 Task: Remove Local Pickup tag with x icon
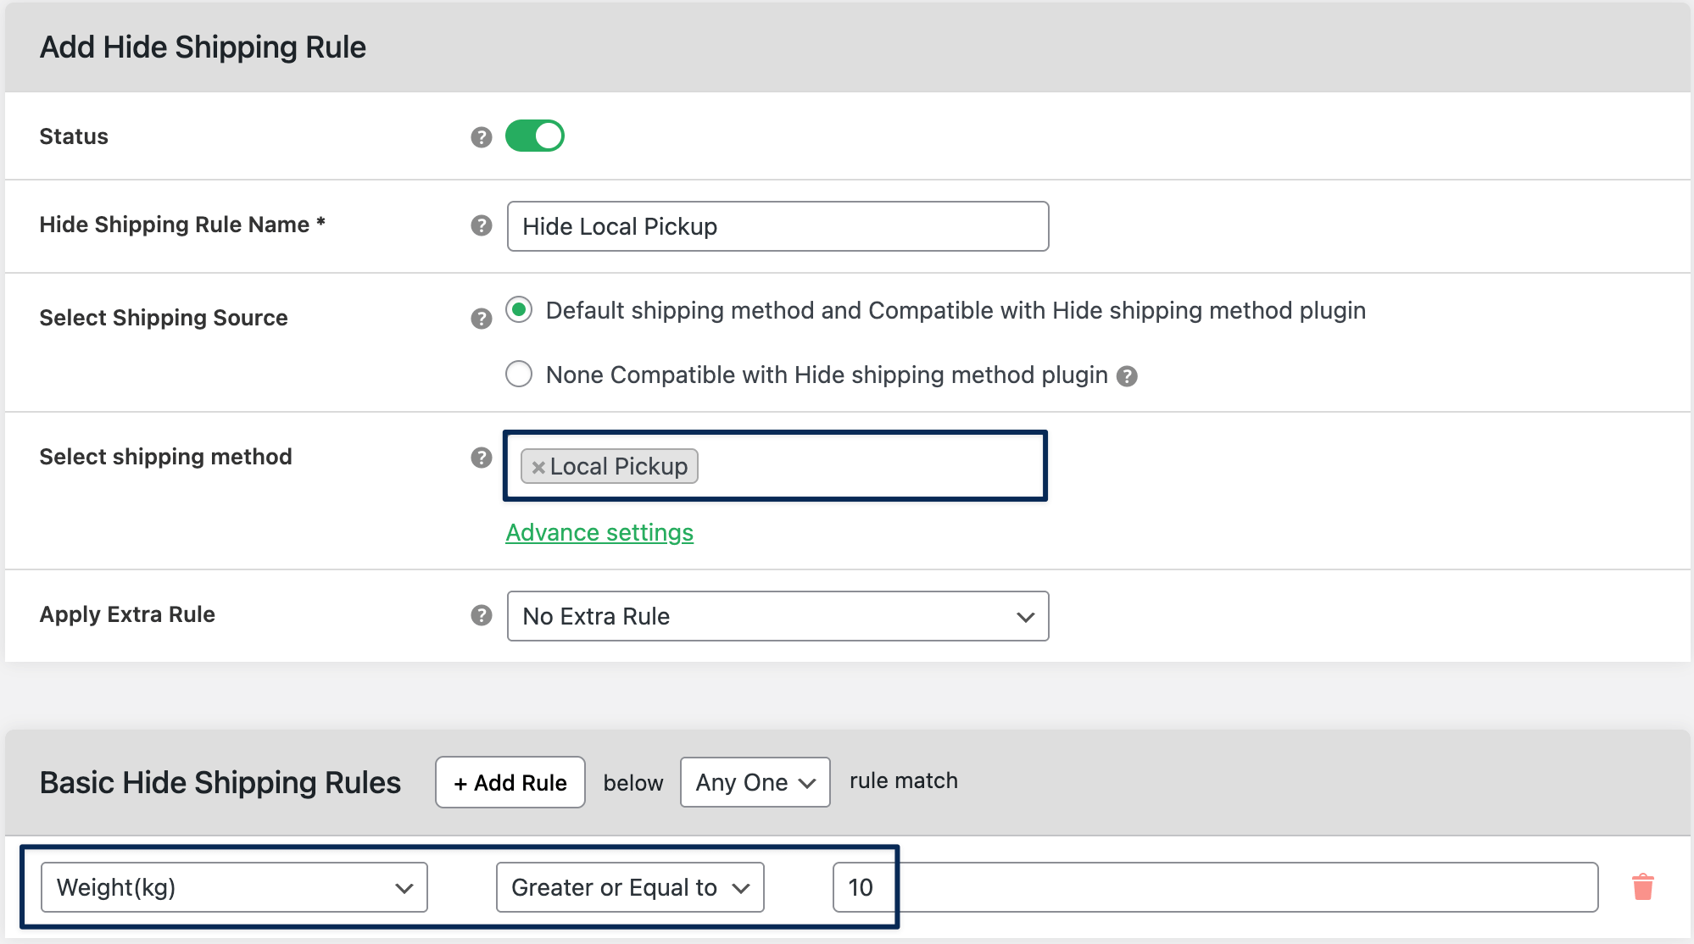tap(538, 467)
